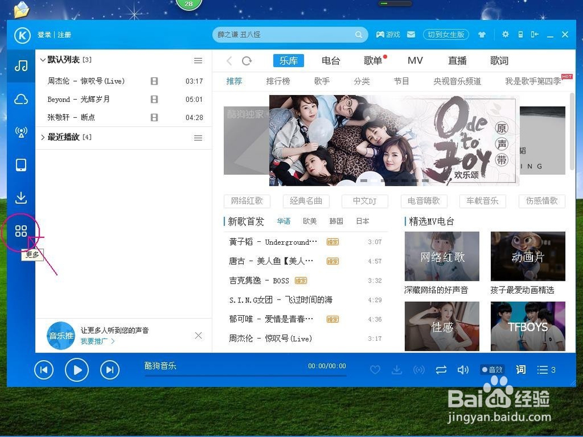Open the 最近播放 list menu icon
This screenshot has height=437, width=583.
pos(198,138)
